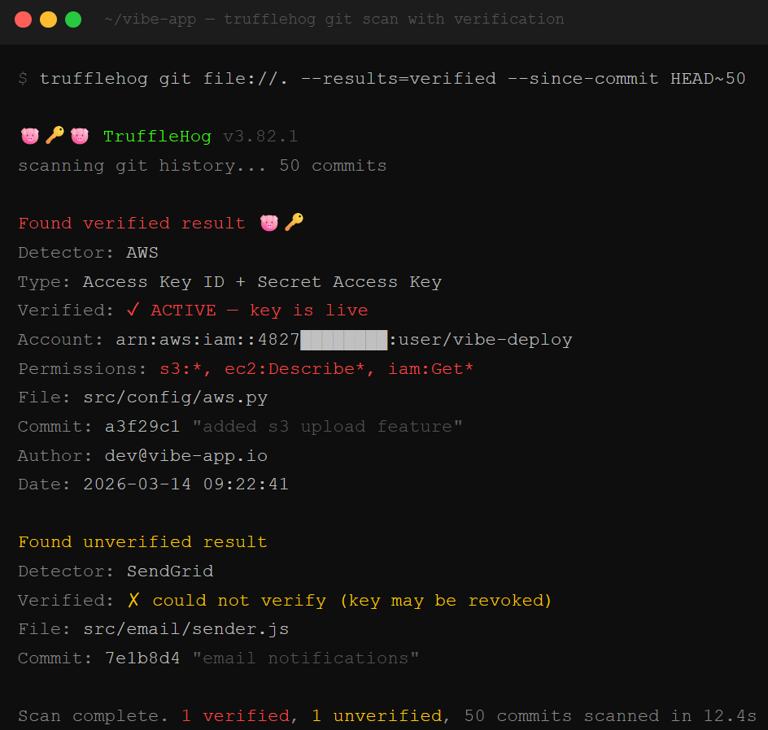Click the red 'Found verified result' heading
This screenshot has width=768, height=730.
(132, 224)
